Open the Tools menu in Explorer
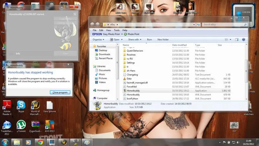Viewport: 259px width, 146px height. coord(117,30)
